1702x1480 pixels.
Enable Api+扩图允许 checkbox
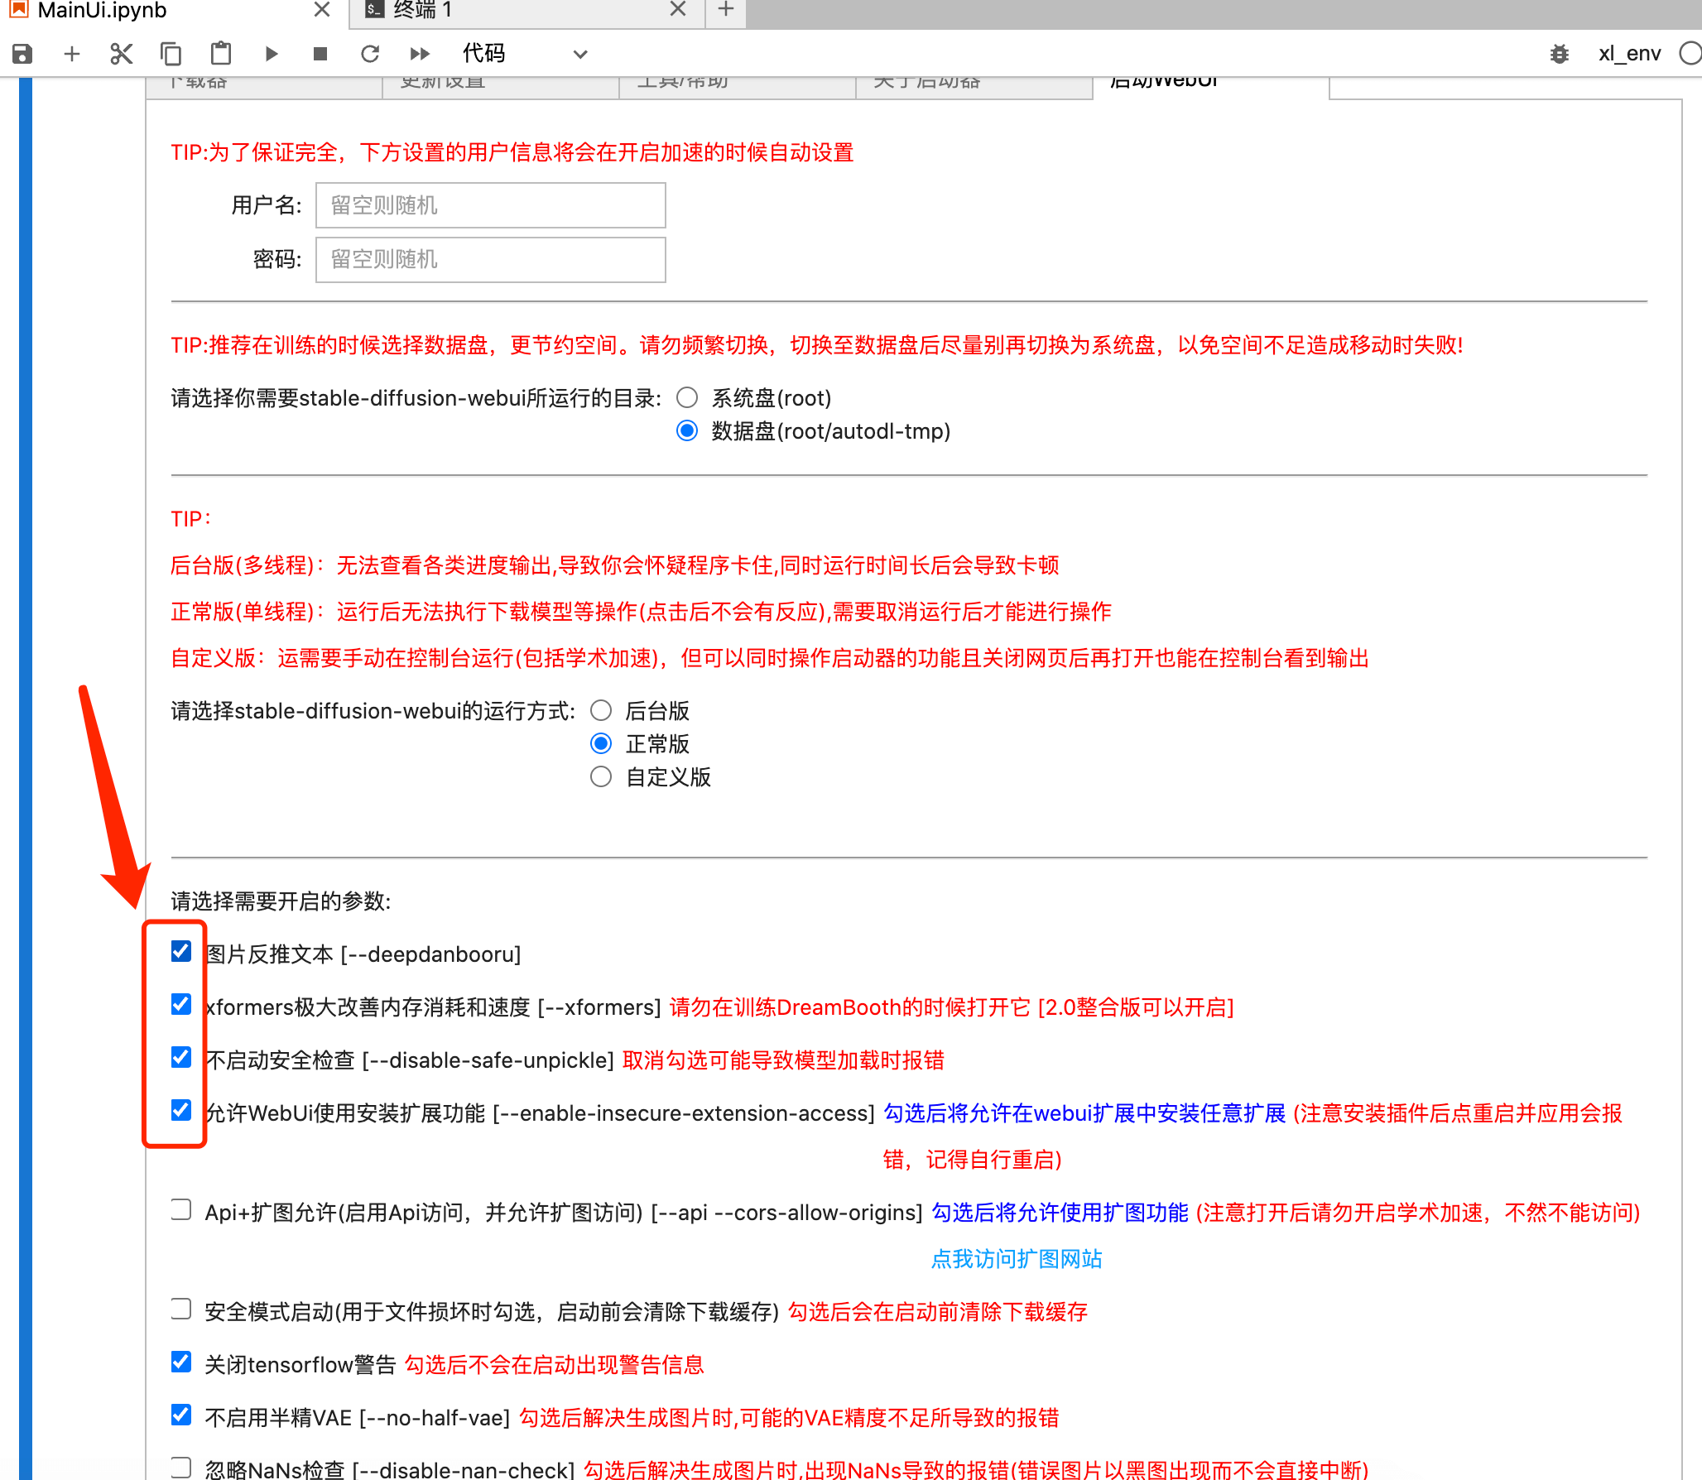pyautogui.click(x=181, y=1210)
